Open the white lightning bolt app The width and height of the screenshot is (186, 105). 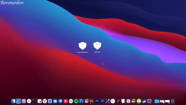(x=29, y=101)
